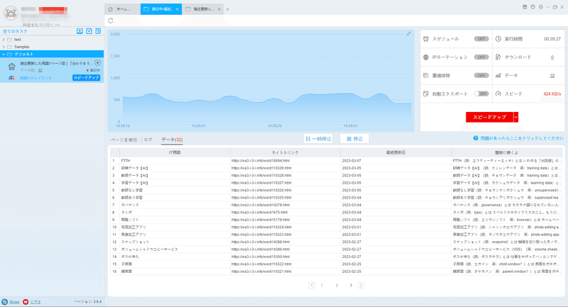
Task: Click the 重複排除 icon
Action: click(x=426, y=76)
